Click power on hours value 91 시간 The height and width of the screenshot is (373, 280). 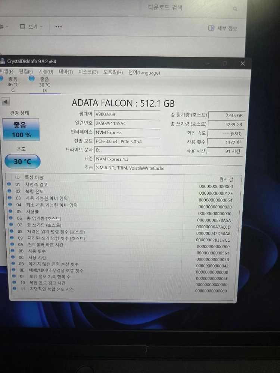[225, 151]
